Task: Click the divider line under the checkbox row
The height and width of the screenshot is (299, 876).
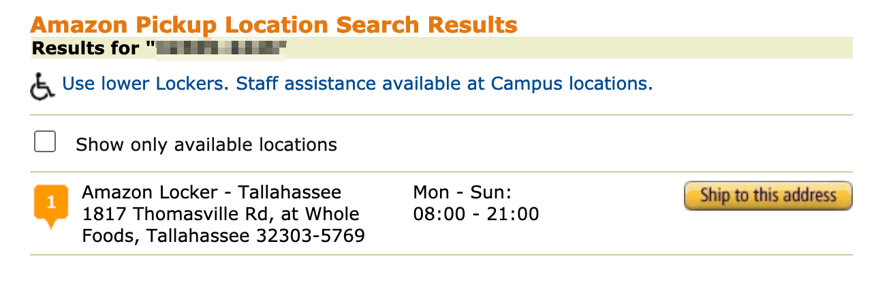Action: 441,172
